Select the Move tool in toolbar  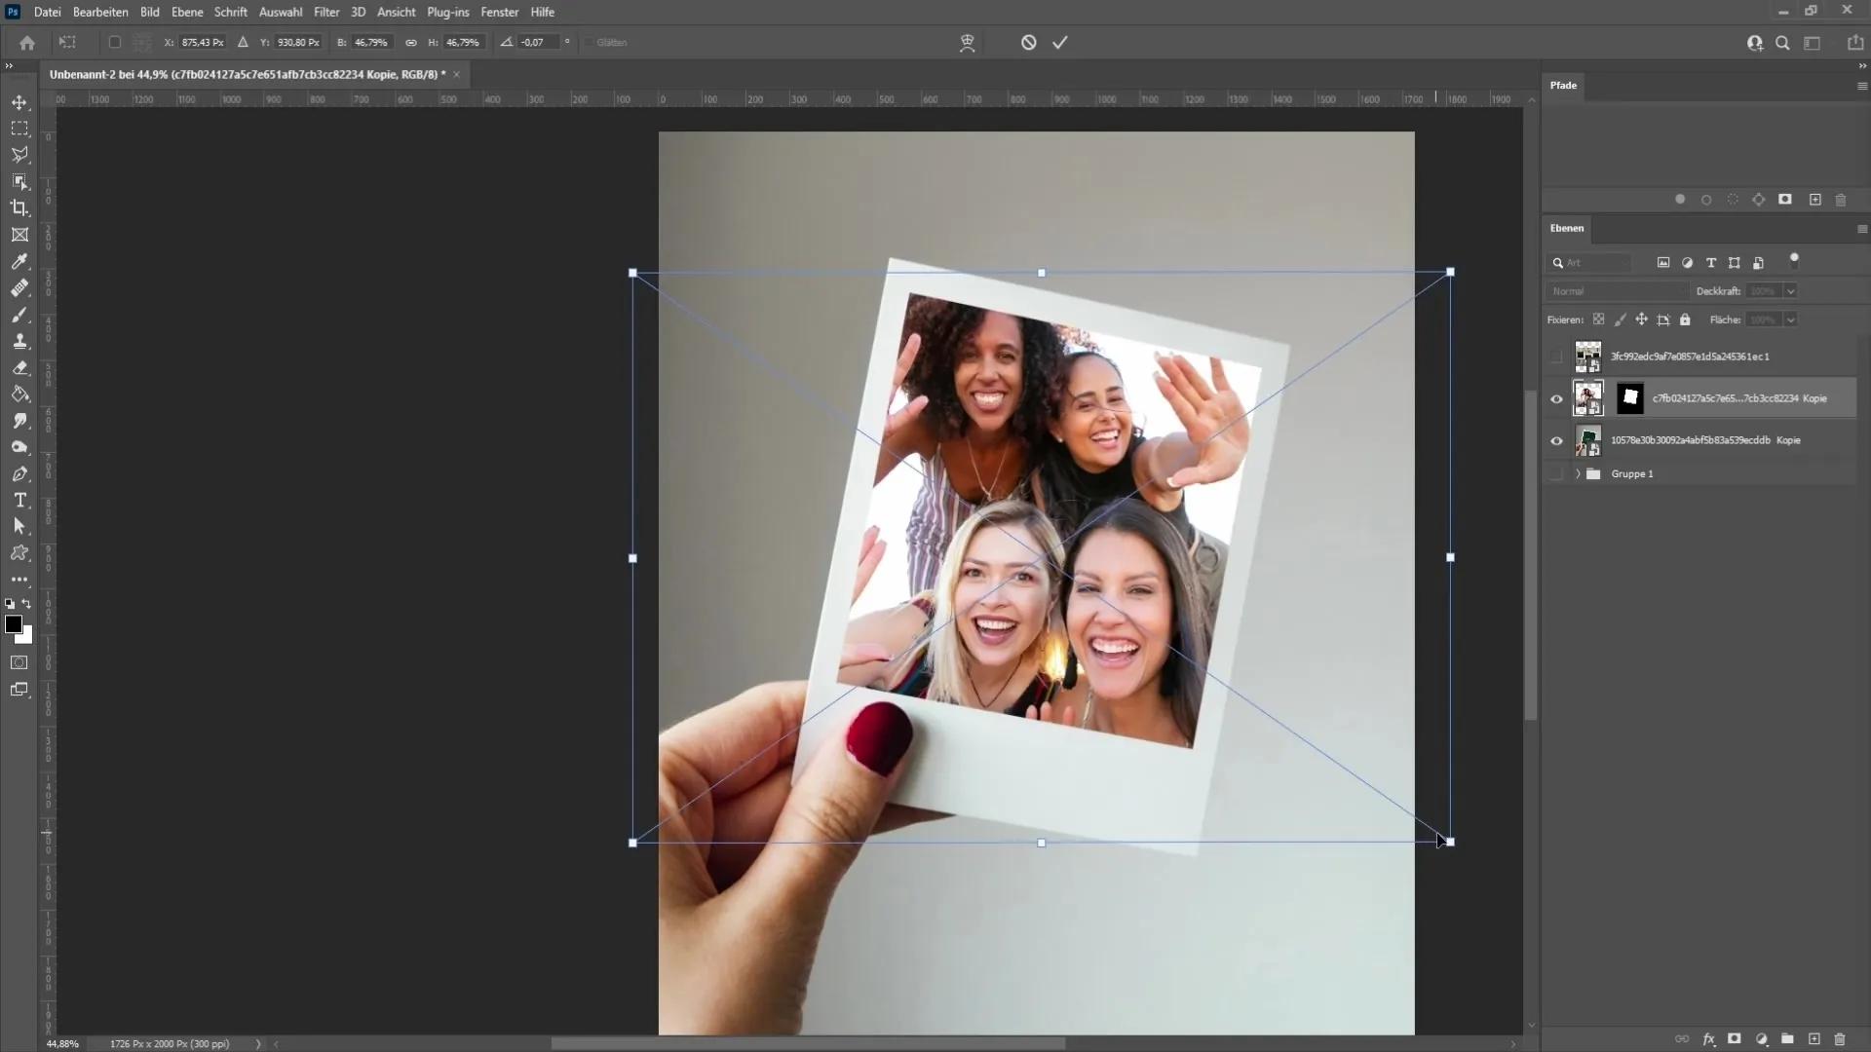[x=19, y=101]
